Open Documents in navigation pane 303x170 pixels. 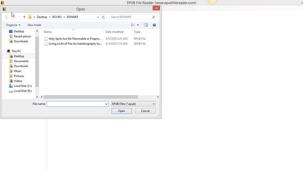pyautogui.click(x=21, y=61)
